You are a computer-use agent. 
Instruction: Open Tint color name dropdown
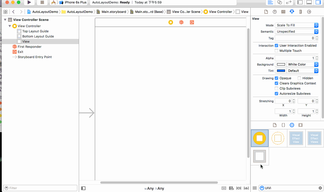(302, 71)
